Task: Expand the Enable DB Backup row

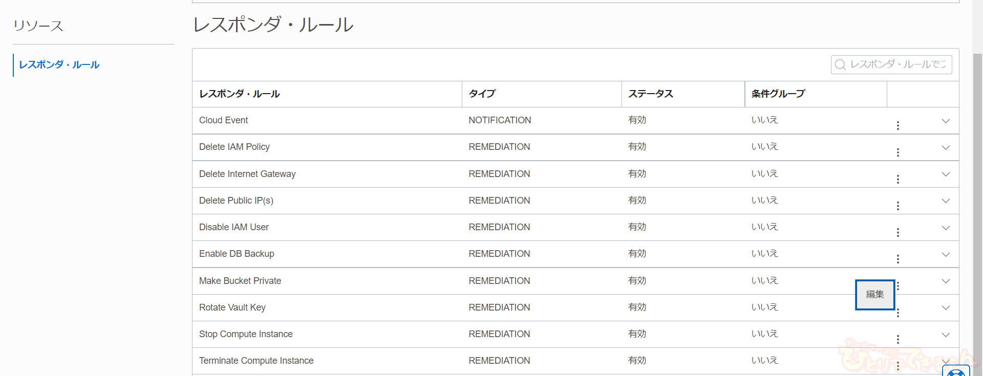Action: 946,255
